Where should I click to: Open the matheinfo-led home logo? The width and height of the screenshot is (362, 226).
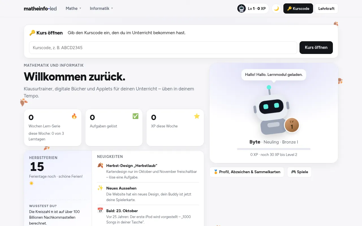pos(40,8)
